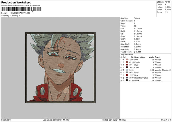Click the Cyan row color swatch
Image resolution: width=172 pixels, height=122 pixels.
(x=127, y=67)
